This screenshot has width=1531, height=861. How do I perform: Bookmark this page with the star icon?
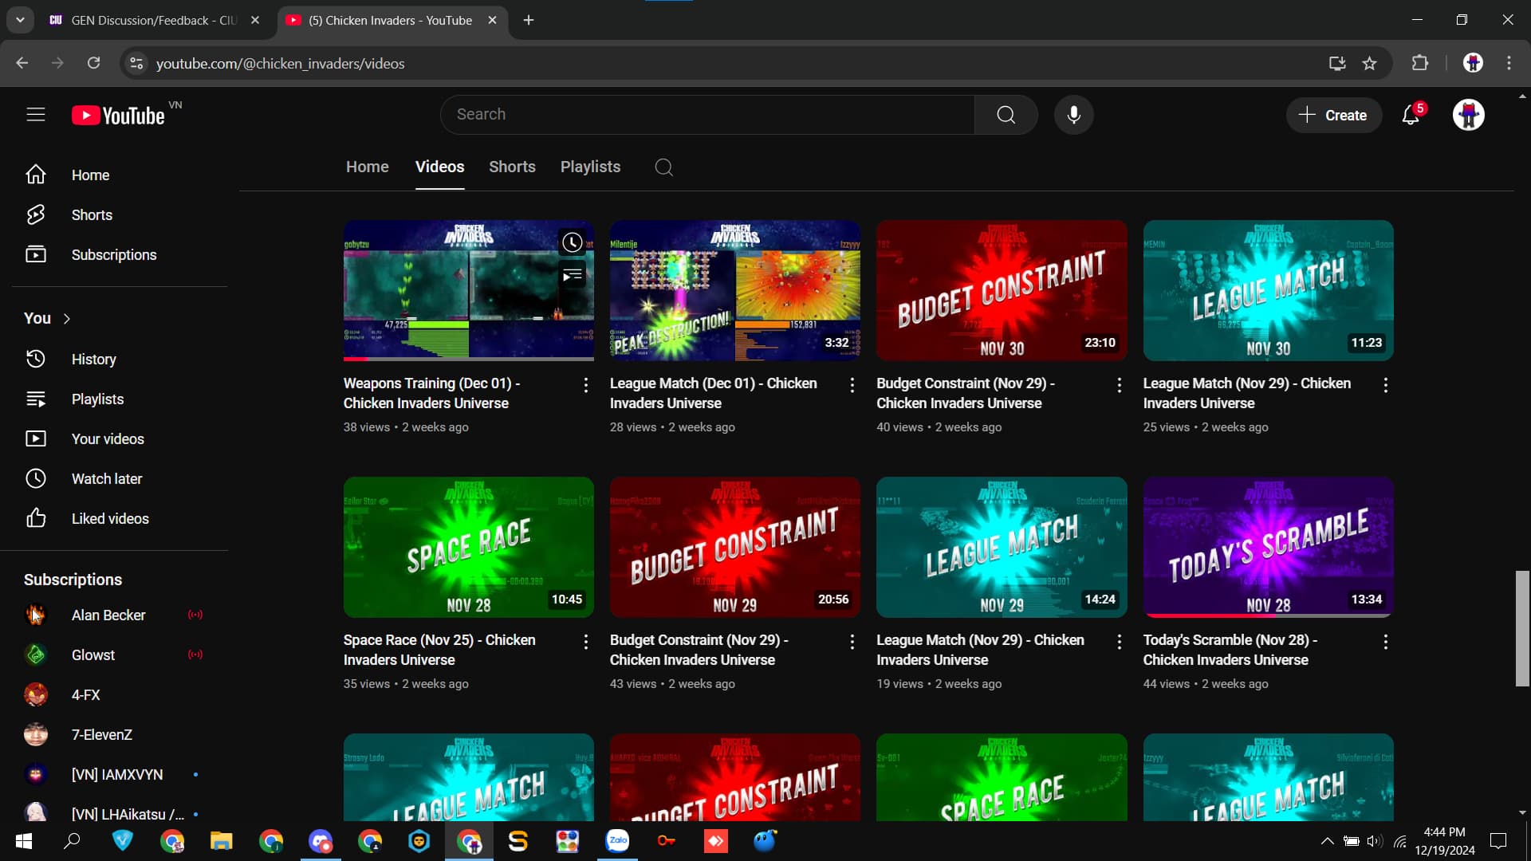click(1369, 64)
